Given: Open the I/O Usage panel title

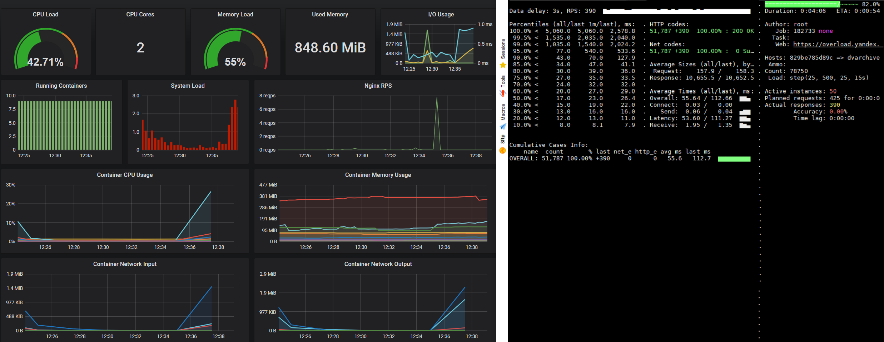Looking at the screenshot, I should pos(441,14).
